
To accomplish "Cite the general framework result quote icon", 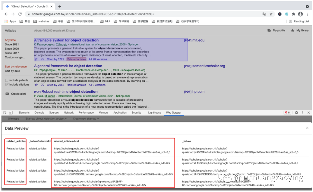I will [x=42, y=85].
